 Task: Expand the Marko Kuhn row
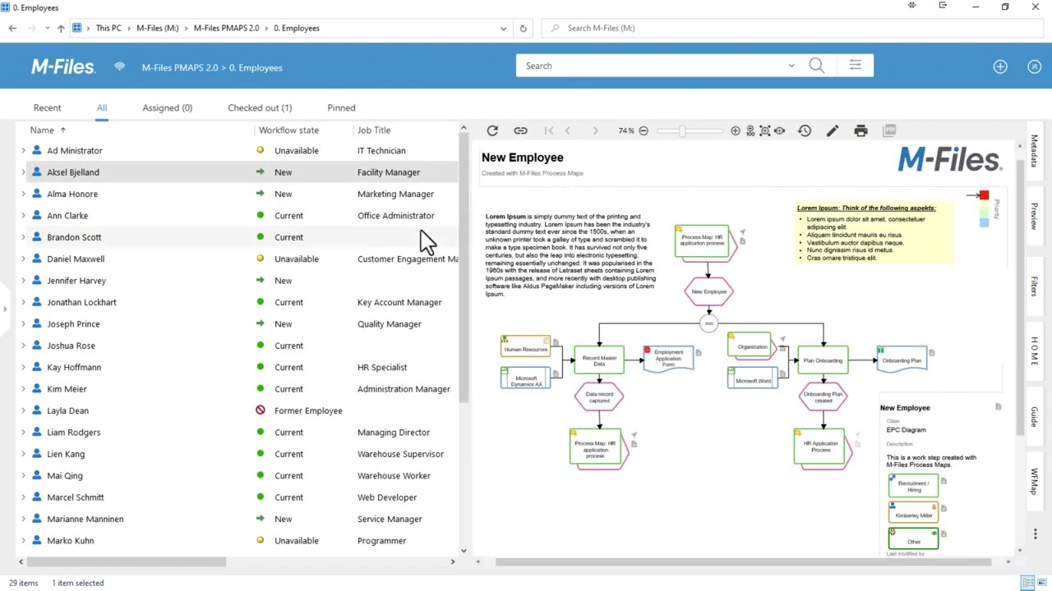pyautogui.click(x=23, y=541)
